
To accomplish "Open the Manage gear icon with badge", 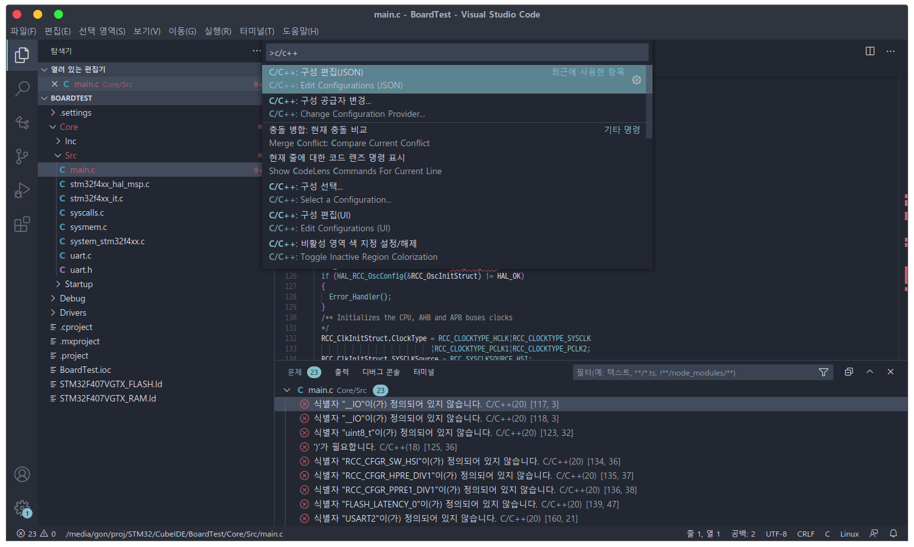I will 22,508.
